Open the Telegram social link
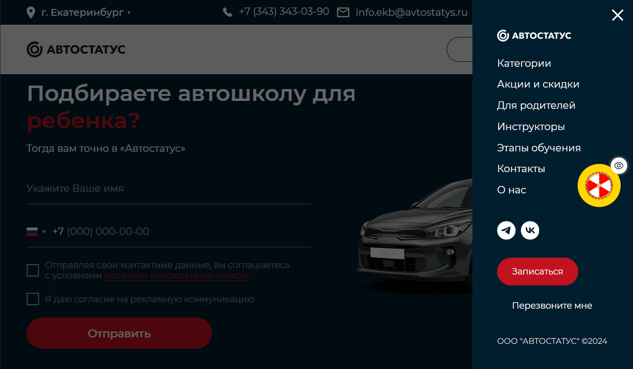633x369 pixels. [506, 231]
